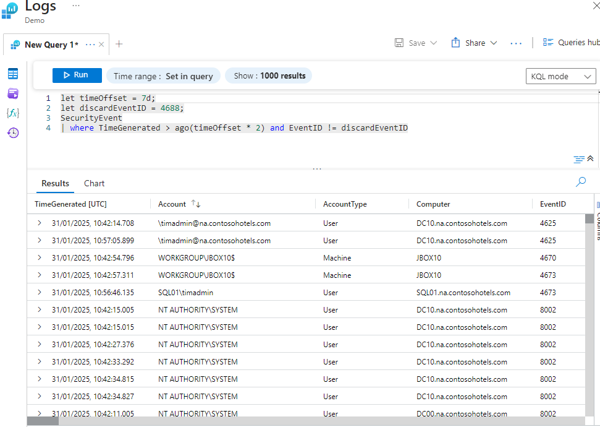Select WORKGROUP\JBOX10$ in the 10:42:54.796 row

(196, 258)
